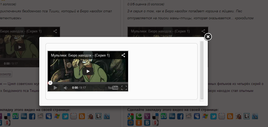Play the background video in the left article

[x=20, y=47]
